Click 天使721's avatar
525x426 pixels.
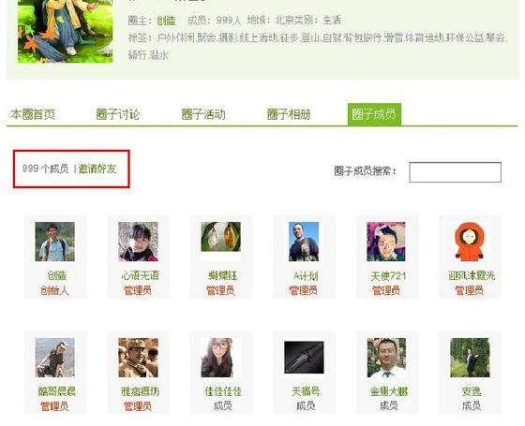point(386,242)
